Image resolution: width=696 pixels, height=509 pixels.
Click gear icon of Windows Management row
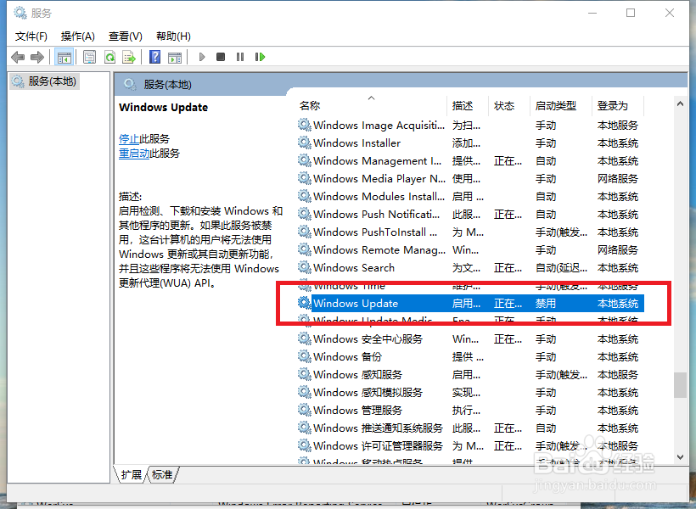click(304, 160)
